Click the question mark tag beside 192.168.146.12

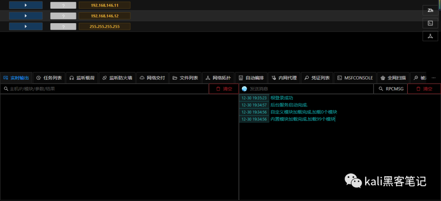pos(63,16)
